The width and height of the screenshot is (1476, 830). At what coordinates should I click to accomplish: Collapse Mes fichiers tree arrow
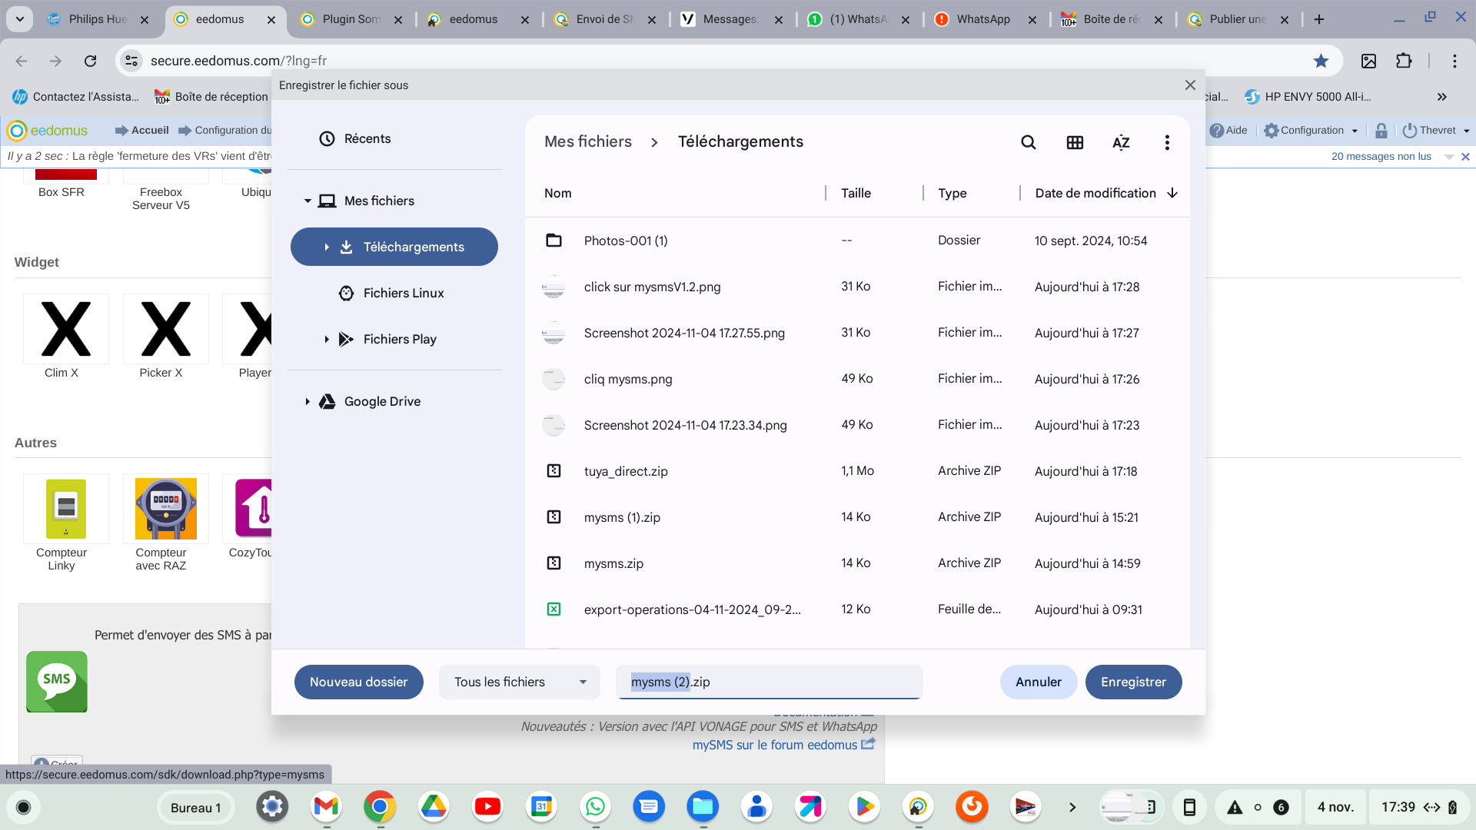(x=307, y=201)
